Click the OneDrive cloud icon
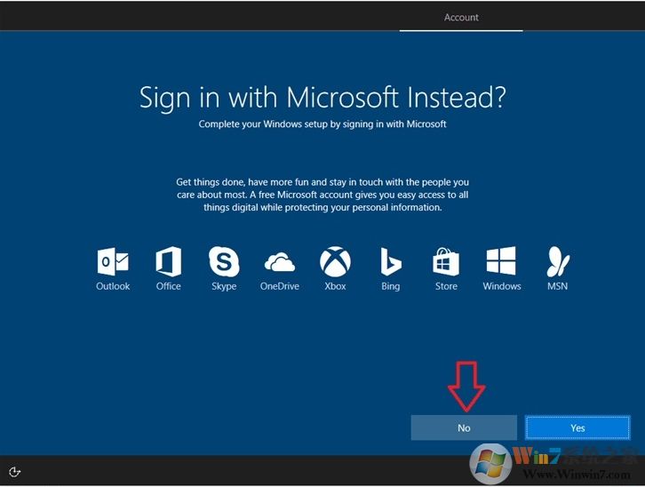Screen dimensions: 645x487 [280, 262]
